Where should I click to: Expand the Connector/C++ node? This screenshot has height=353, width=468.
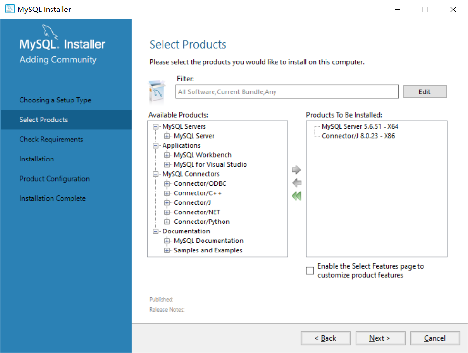pos(167,193)
